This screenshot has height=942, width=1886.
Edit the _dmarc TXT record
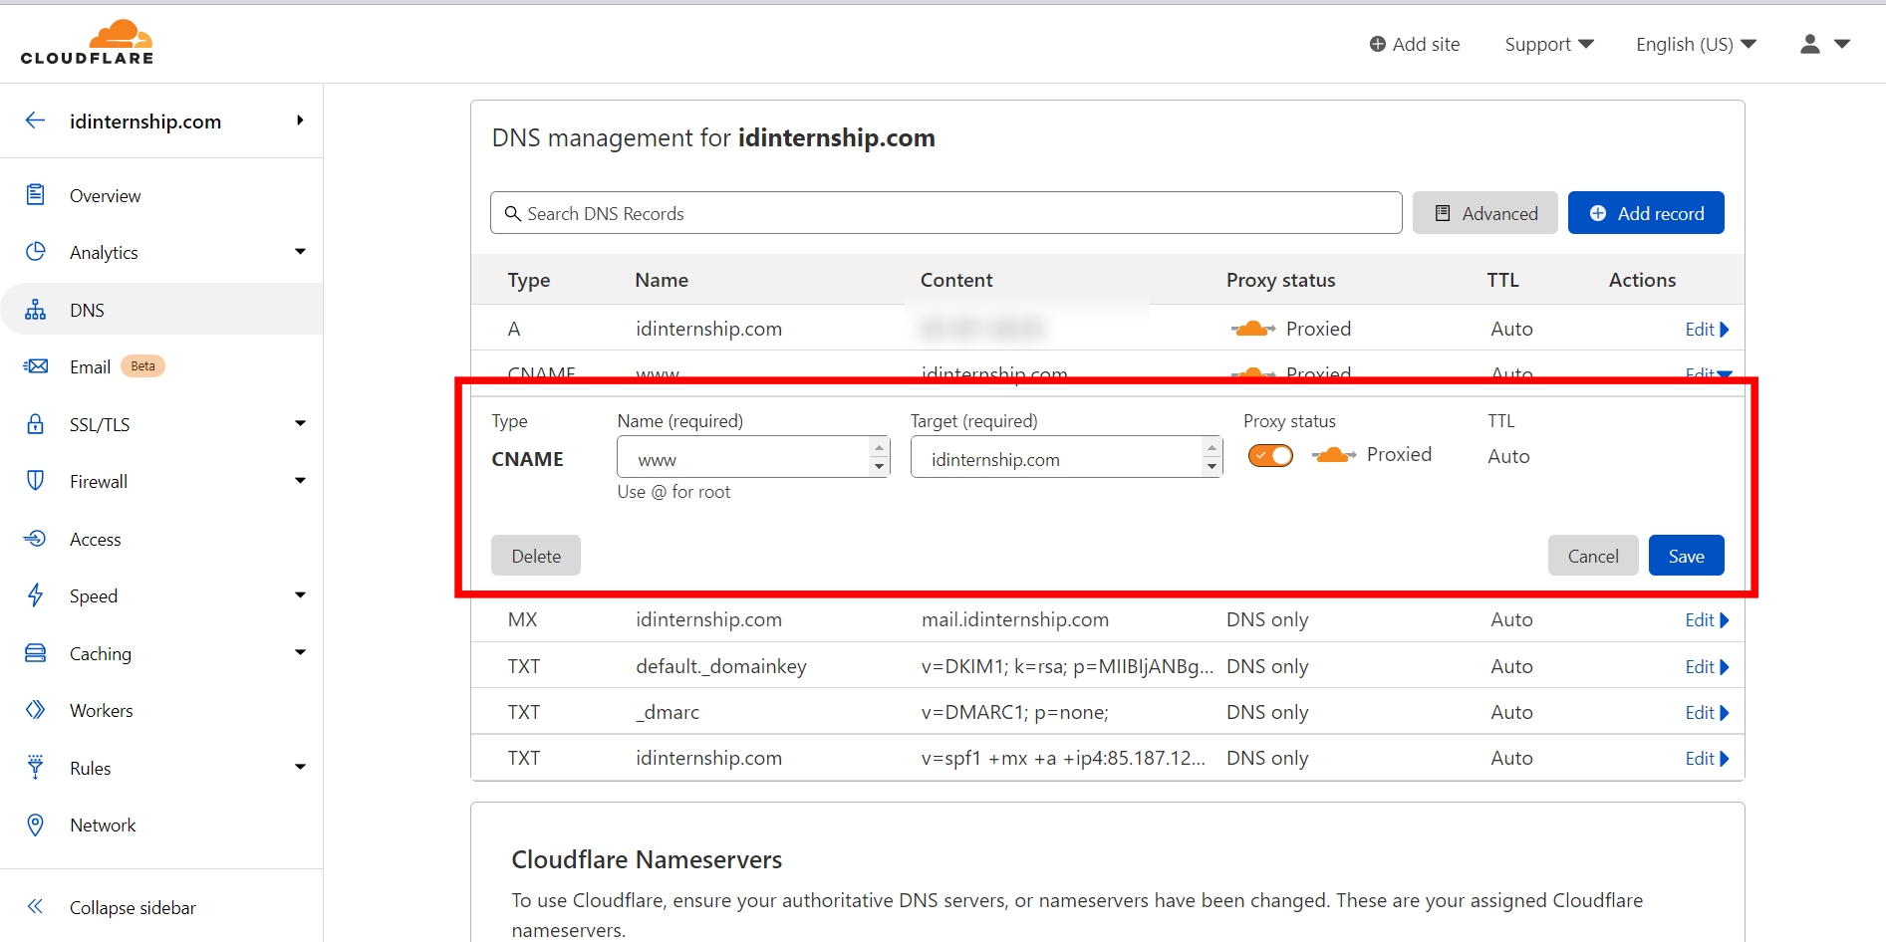click(1707, 712)
